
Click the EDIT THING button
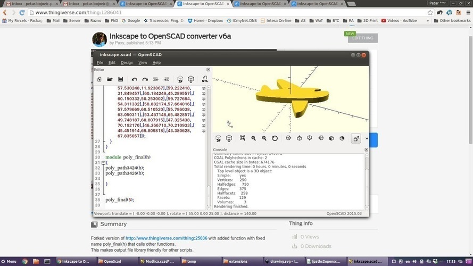coord(362,38)
